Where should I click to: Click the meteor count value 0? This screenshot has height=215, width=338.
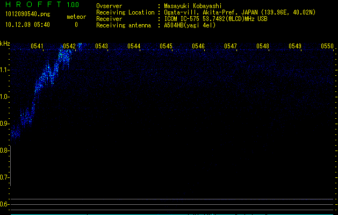[76, 25]
